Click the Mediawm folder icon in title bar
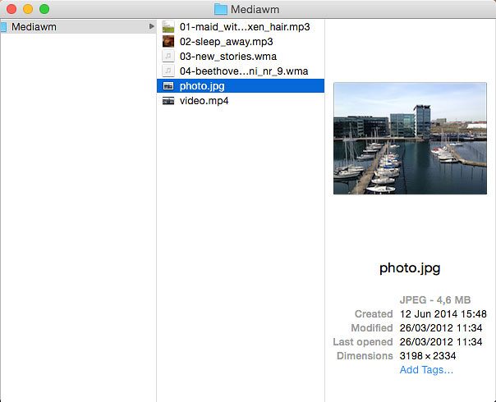Viewport: 496px width, 402px height. [x=221, y=9]
